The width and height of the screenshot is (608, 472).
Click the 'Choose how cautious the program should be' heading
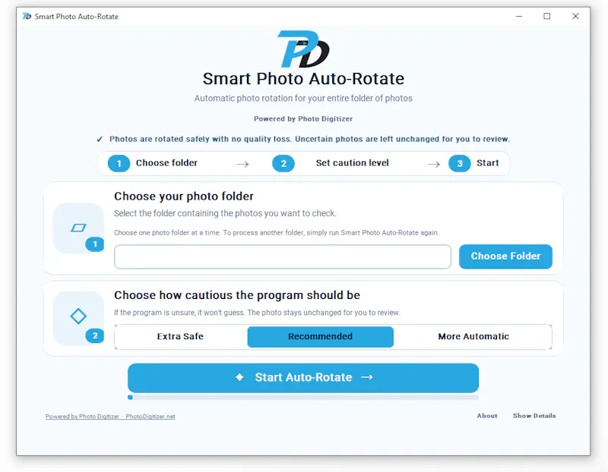pyautogui.click(x=237, y=295)
